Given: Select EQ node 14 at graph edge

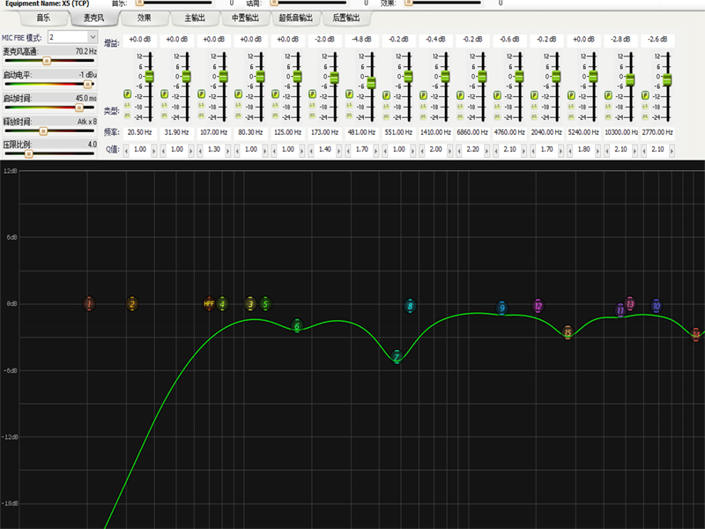Looking at the screenshot, I should click(696, 334).
